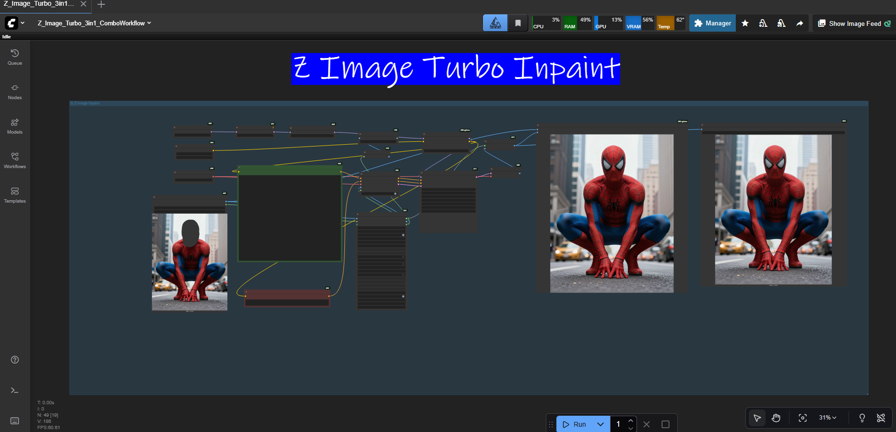This screenshot has height=432, width=896.
Task: Click the lightbulb icon
Action: point(862,418)
